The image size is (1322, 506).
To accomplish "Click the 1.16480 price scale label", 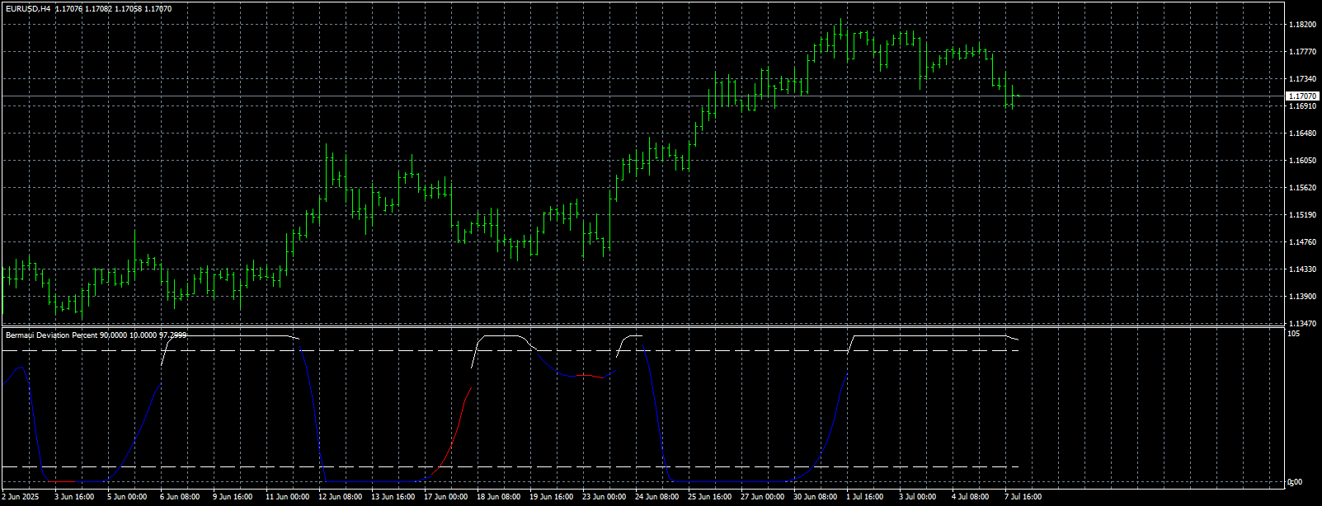I will (1302, 134).
